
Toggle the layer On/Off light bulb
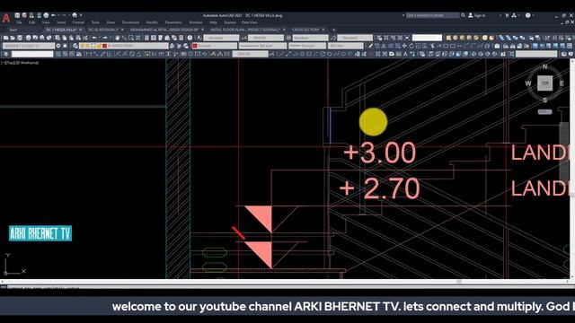(x=82, y=46)
